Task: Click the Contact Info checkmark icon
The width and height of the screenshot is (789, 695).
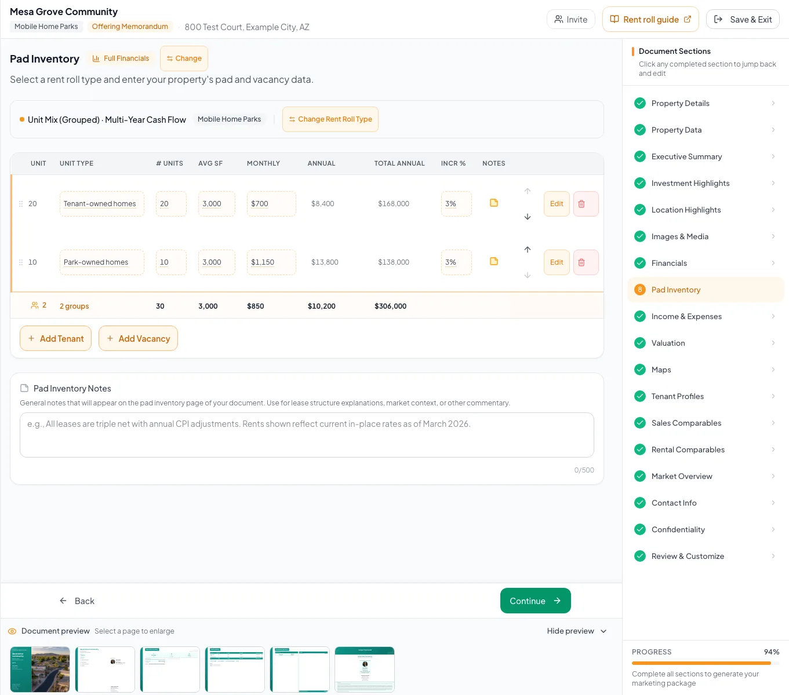Action: coord(640,503)
